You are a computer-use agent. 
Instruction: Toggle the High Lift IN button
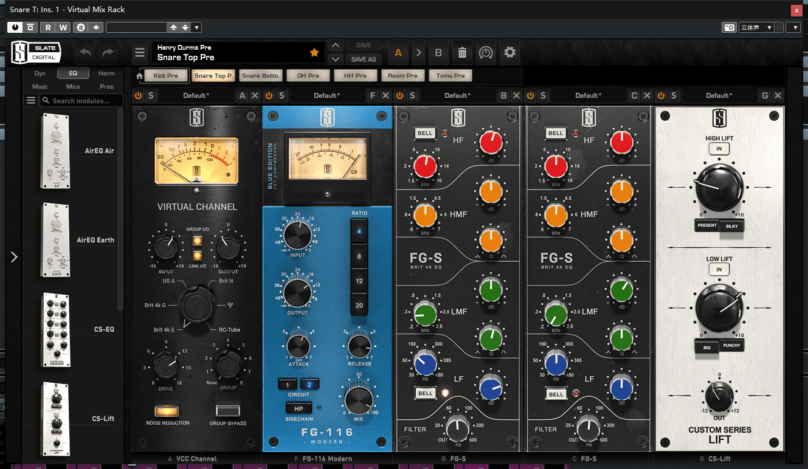pos(719,149)
